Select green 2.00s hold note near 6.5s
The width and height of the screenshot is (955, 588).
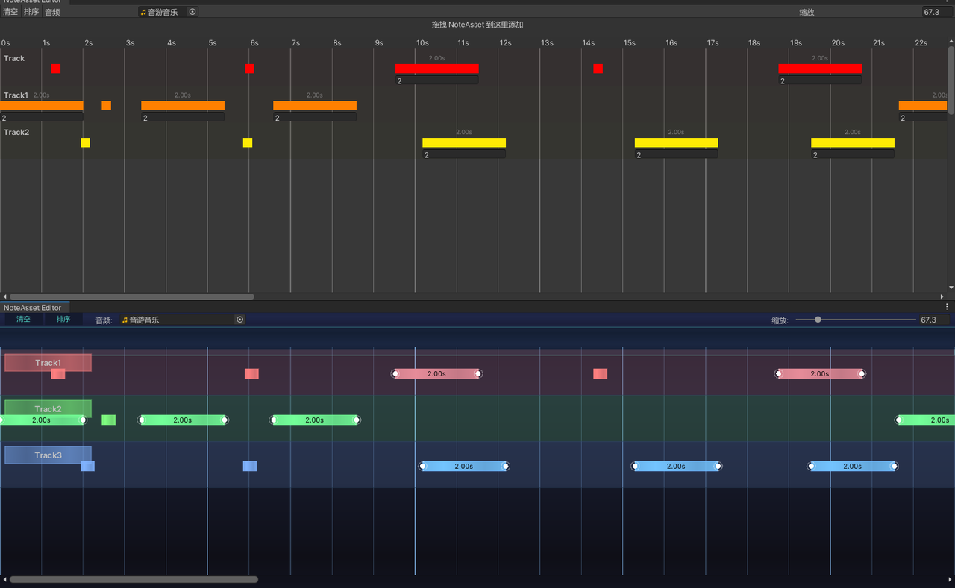[315, 420]
